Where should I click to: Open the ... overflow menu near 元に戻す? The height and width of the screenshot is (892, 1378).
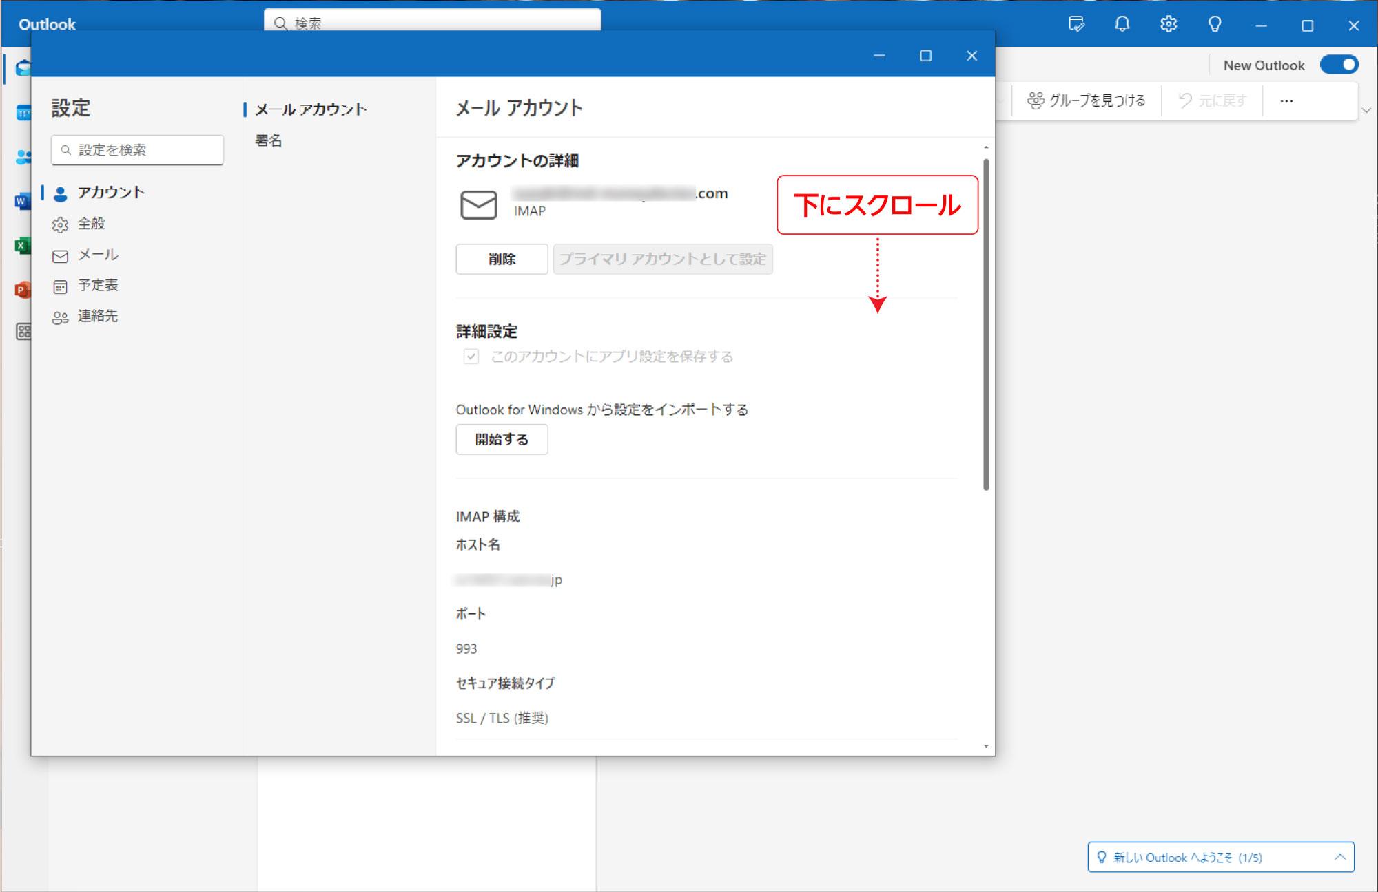tap(1286, 100)
